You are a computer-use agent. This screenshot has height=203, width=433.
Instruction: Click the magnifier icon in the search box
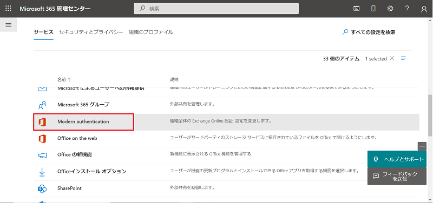[142, 9]
